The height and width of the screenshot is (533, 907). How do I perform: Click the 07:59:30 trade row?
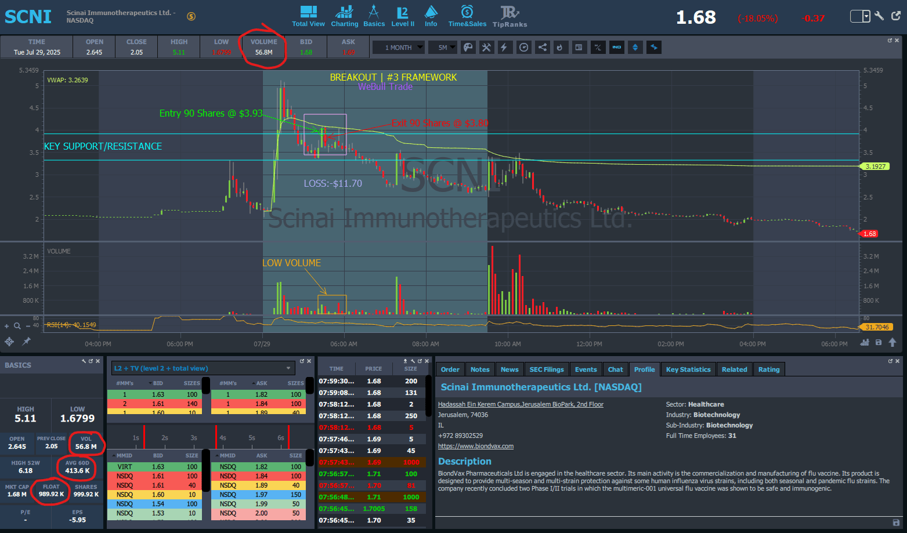click(371, 381)
